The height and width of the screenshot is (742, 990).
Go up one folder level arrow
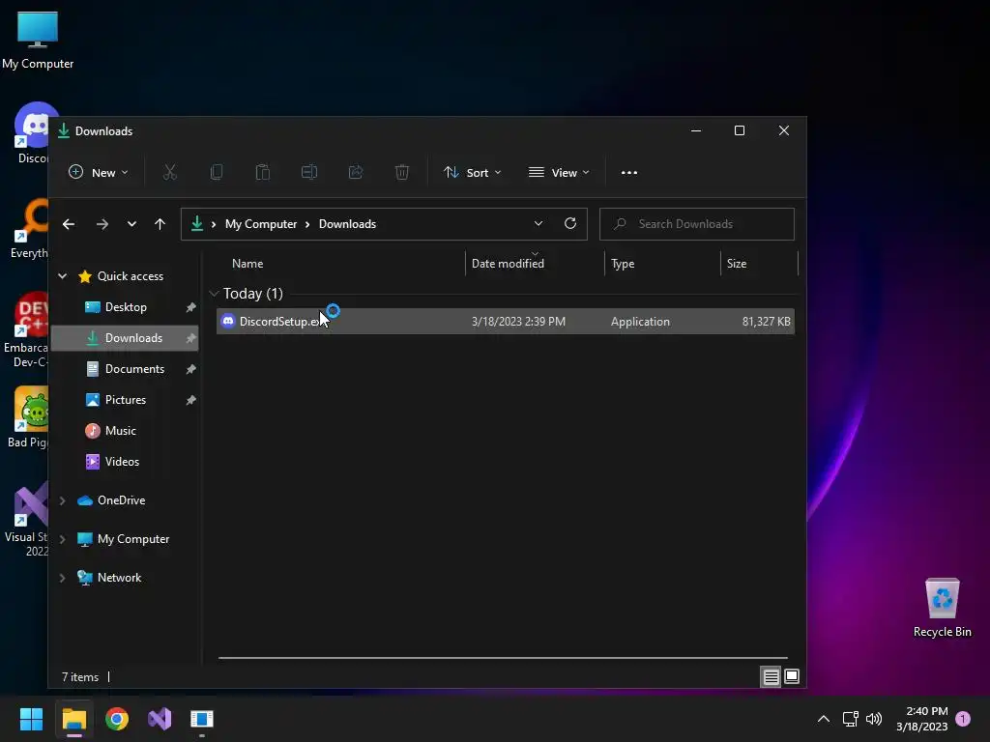(160, 224)
